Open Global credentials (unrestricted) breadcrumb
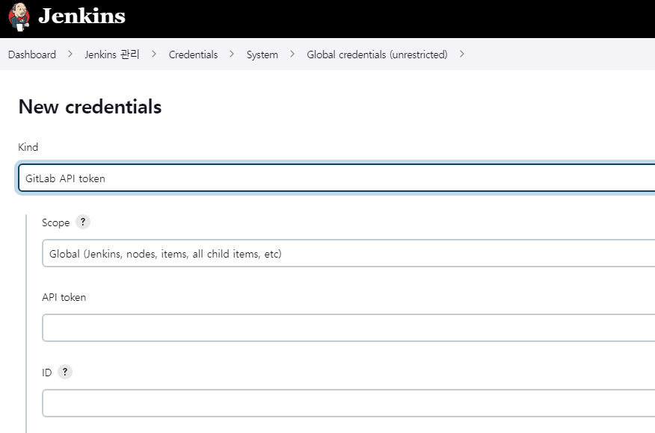 (377, 54)
